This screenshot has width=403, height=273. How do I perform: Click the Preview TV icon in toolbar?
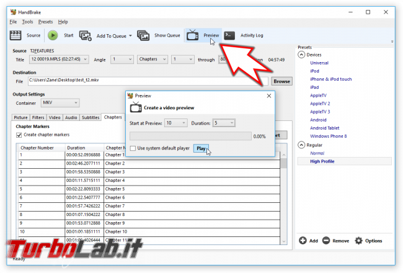(x=192, y=35)
